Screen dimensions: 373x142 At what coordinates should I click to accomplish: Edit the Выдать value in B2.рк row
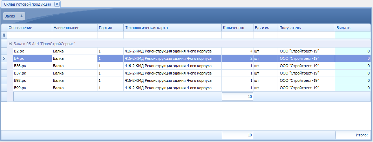pos(353,51)
